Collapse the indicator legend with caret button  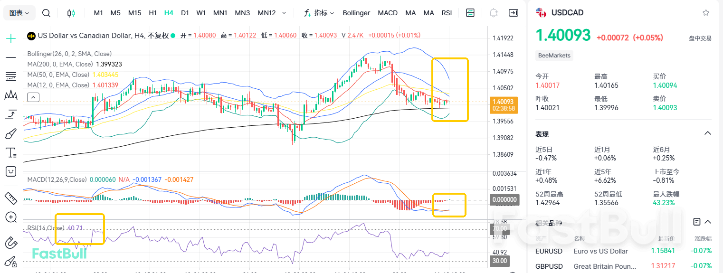click(x=33, y=98)
